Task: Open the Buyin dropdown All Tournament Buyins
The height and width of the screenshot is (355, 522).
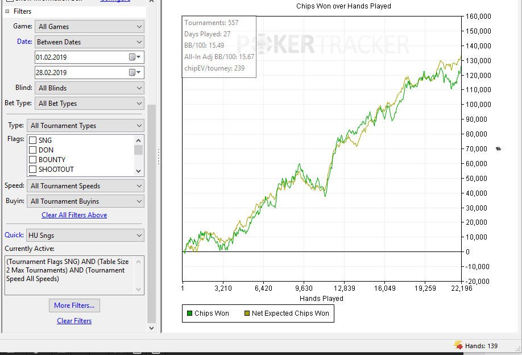Action: click(85, 201)
